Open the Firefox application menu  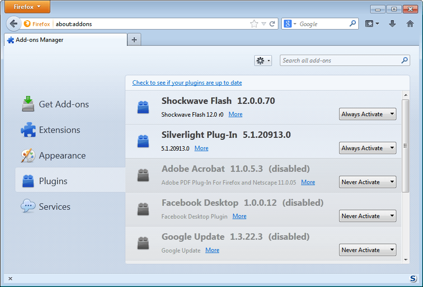pyautogui.click(x=27, y=7)
